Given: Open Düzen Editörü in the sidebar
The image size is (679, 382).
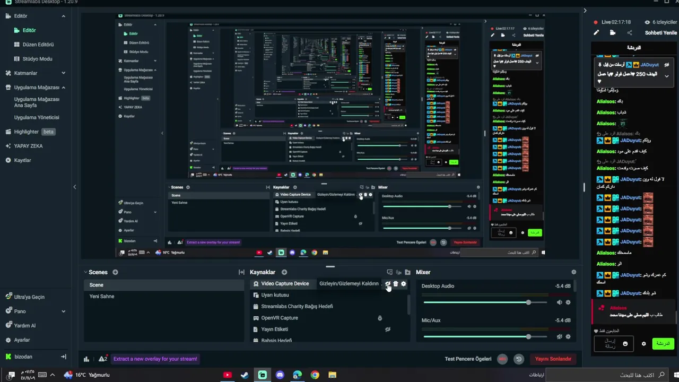Looking at the screenshot, I should click(x=38, y=45).
